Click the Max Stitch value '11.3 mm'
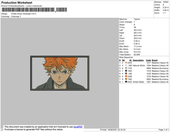 point(138,46)
